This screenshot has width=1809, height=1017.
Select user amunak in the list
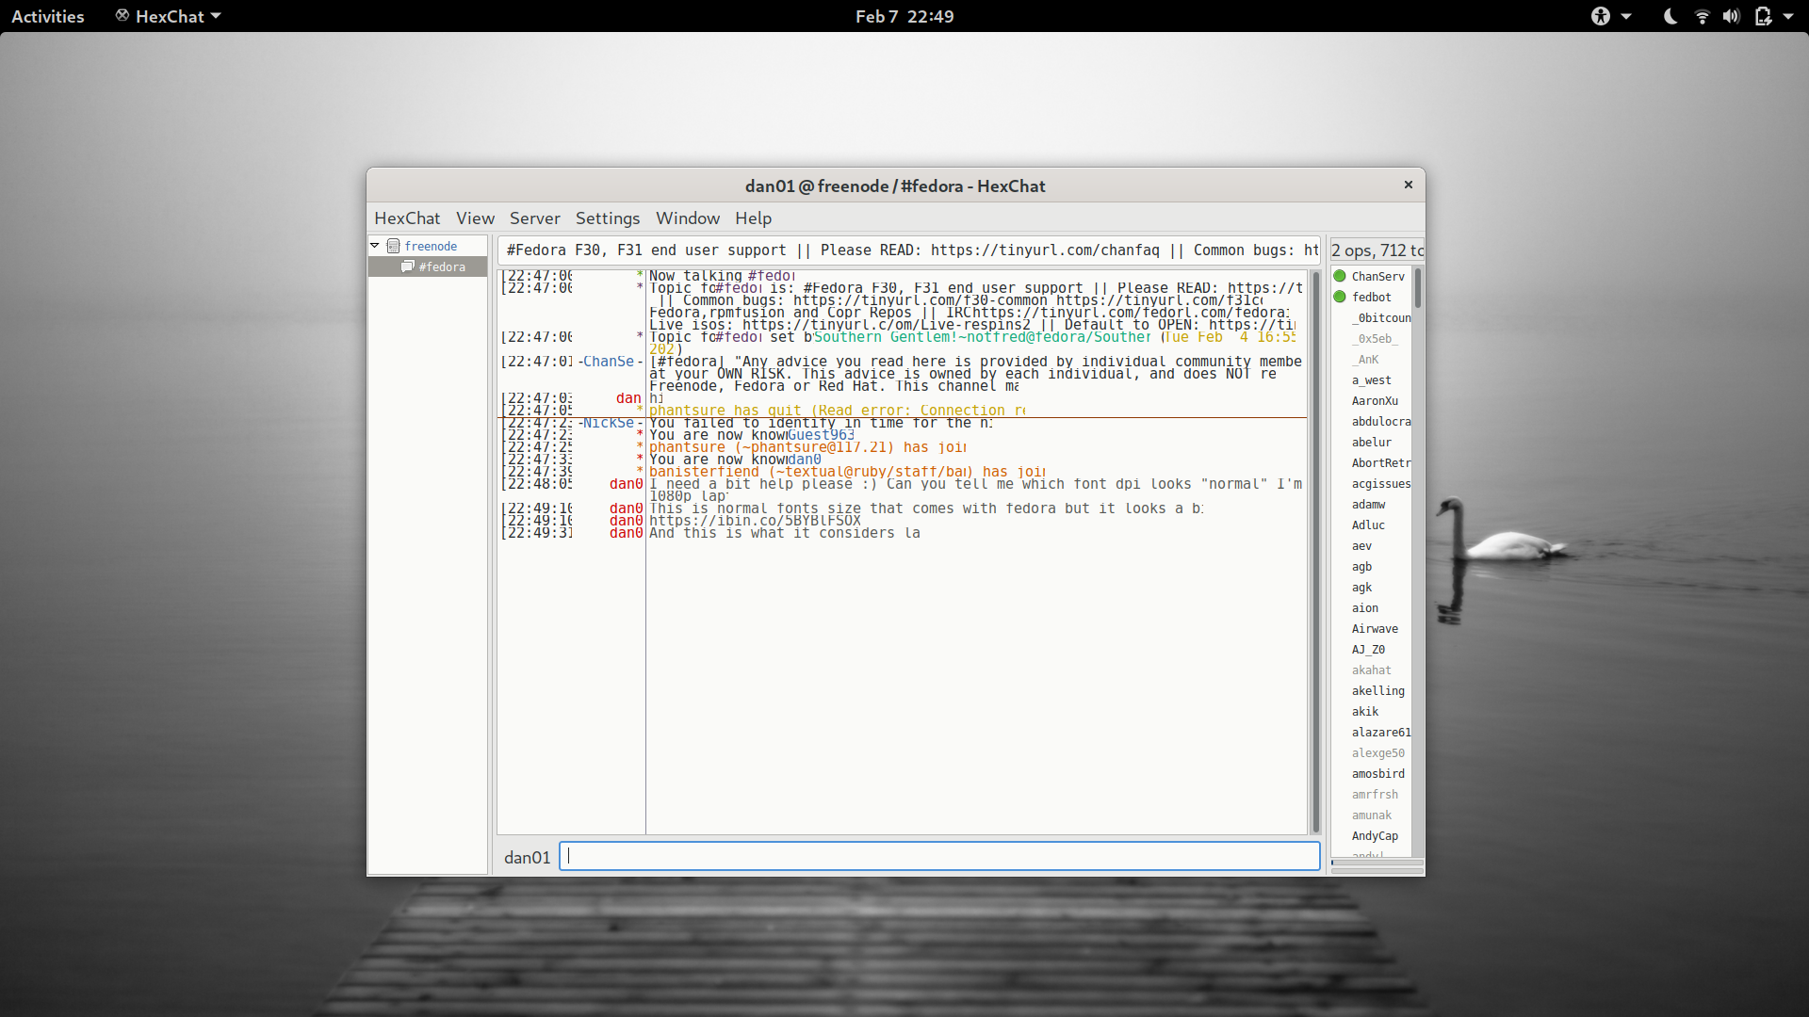pos(1371,815)
